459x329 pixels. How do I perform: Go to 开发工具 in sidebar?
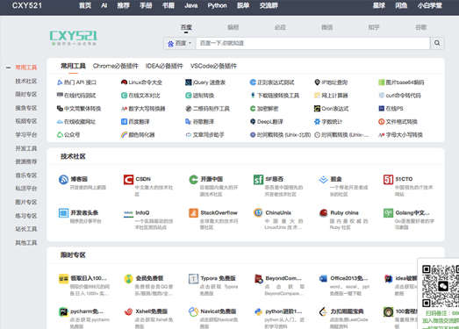[x=26, y=148]
